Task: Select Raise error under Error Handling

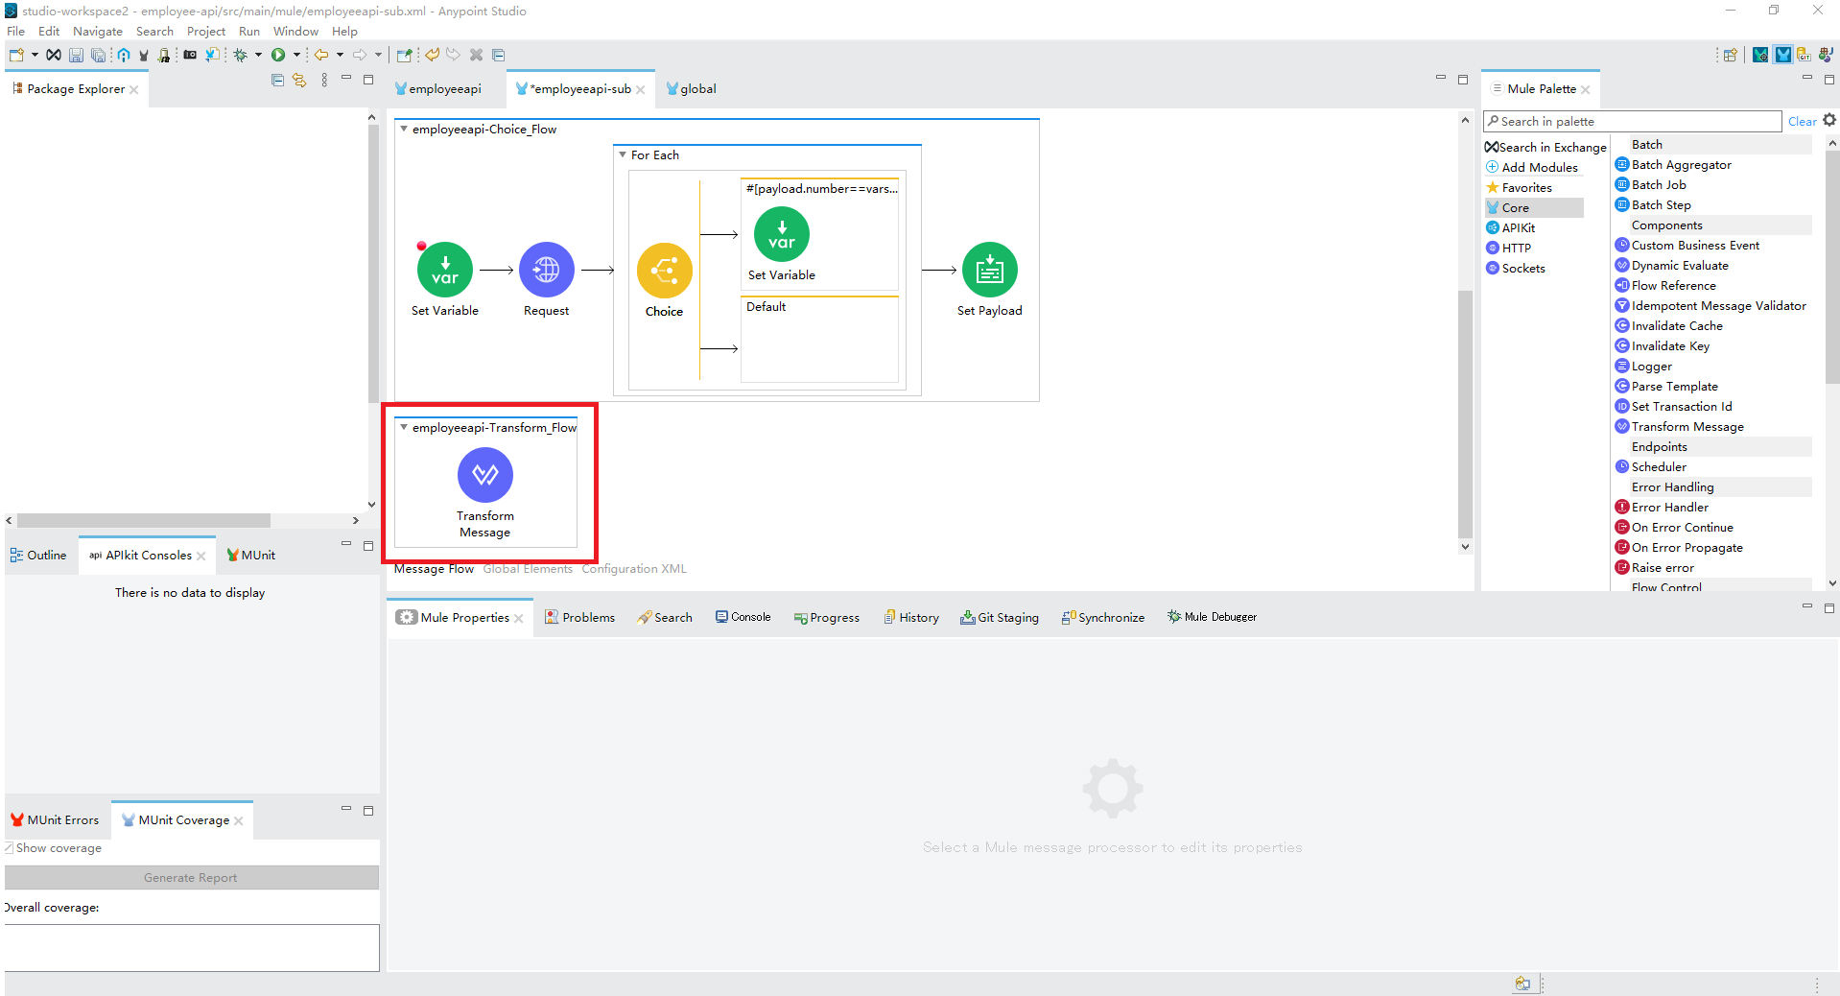Action: 1663,567
